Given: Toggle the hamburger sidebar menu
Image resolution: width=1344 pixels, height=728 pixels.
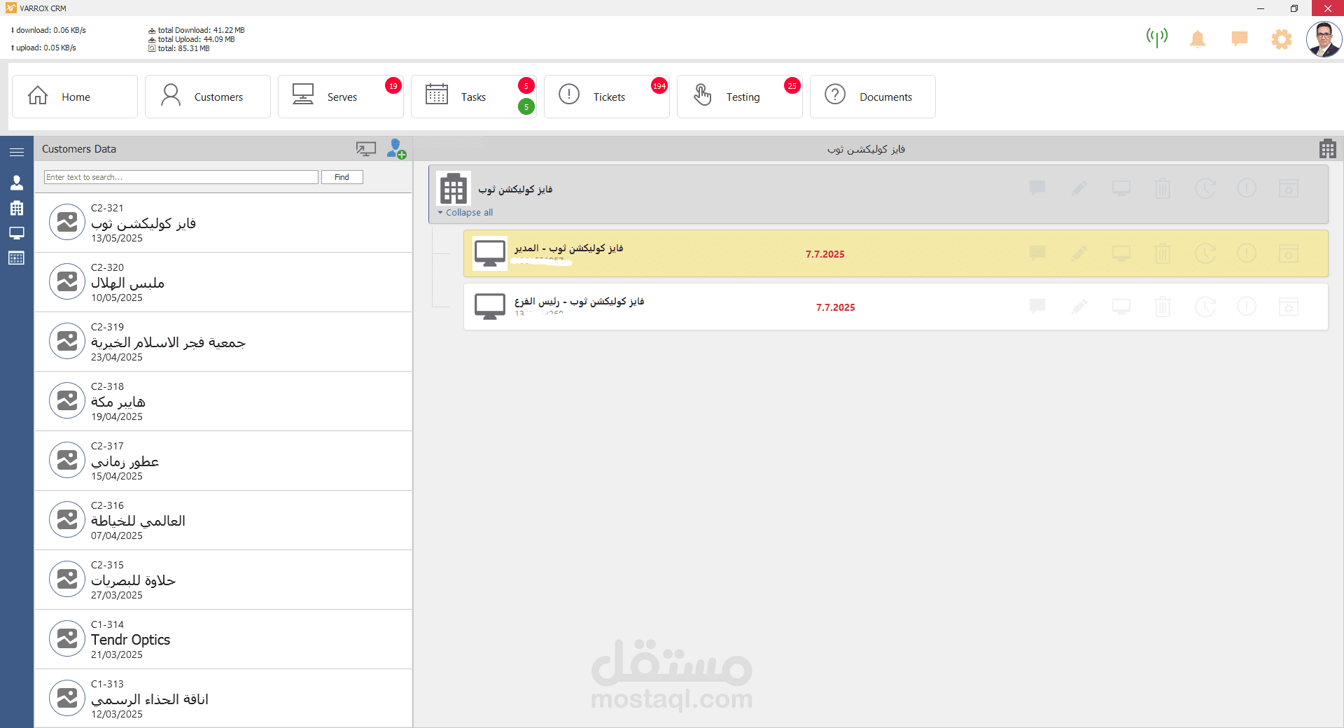Looking at the screenshot, I should (17, 152).
